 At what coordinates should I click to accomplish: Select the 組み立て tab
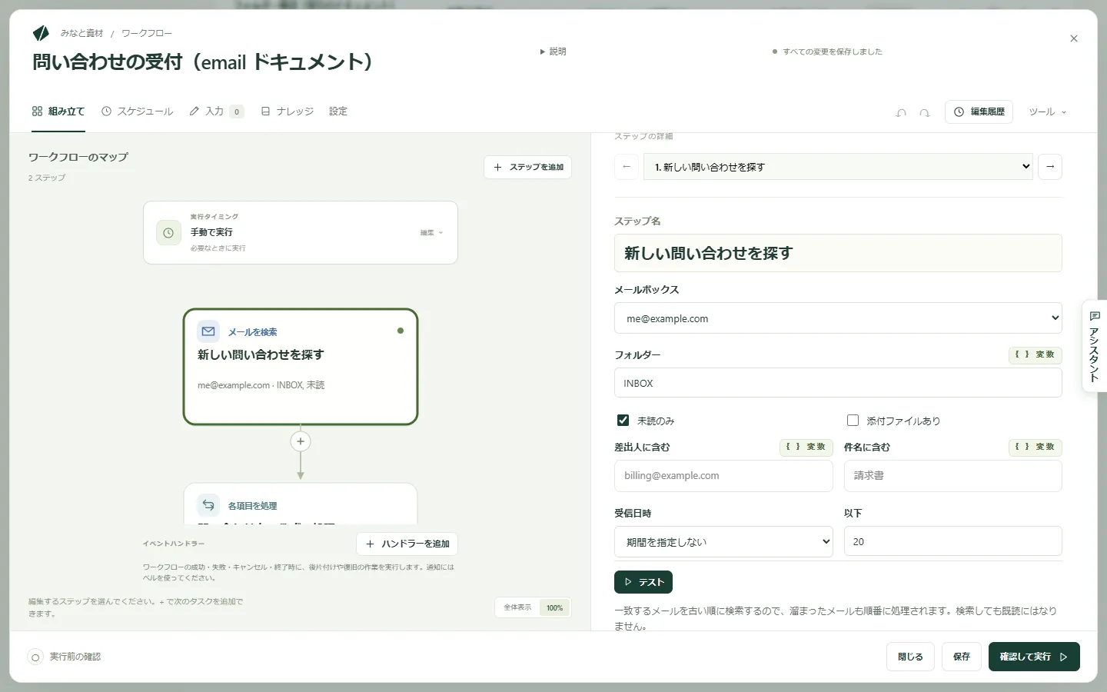58,111
